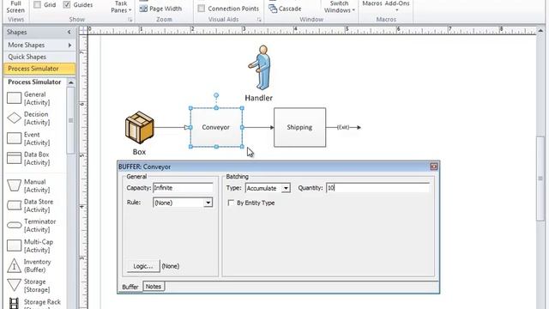Click the Capacity input field
This screenshot has height=309, width=549.
pyautogui.click(x=183, y=188)
